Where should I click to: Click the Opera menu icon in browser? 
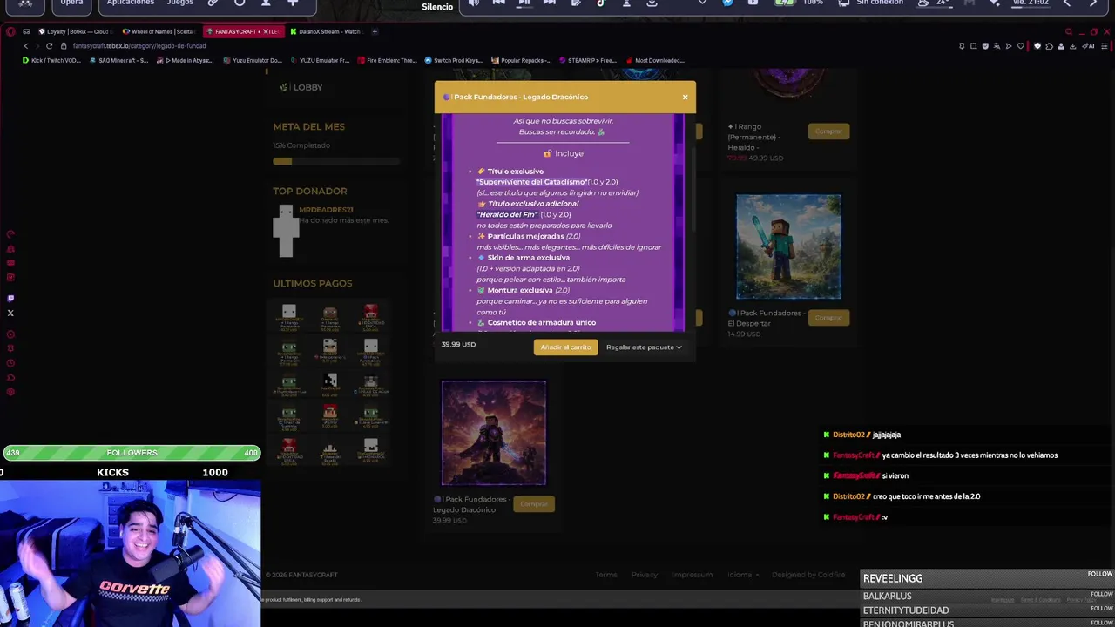[10, 31]
